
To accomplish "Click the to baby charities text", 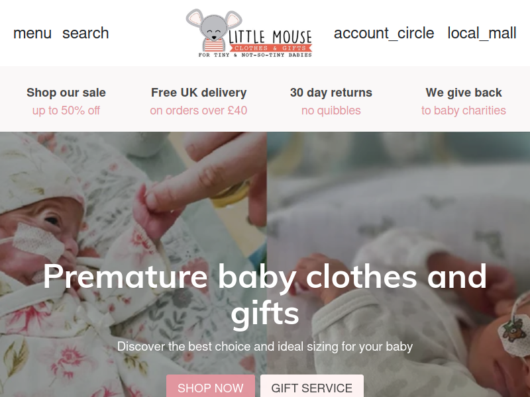I will point(464,110).
